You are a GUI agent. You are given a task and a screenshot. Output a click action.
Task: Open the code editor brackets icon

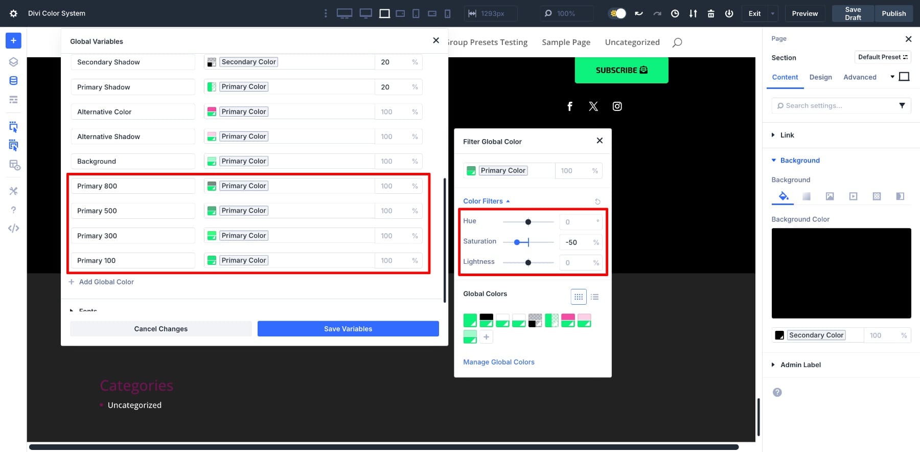13,229
